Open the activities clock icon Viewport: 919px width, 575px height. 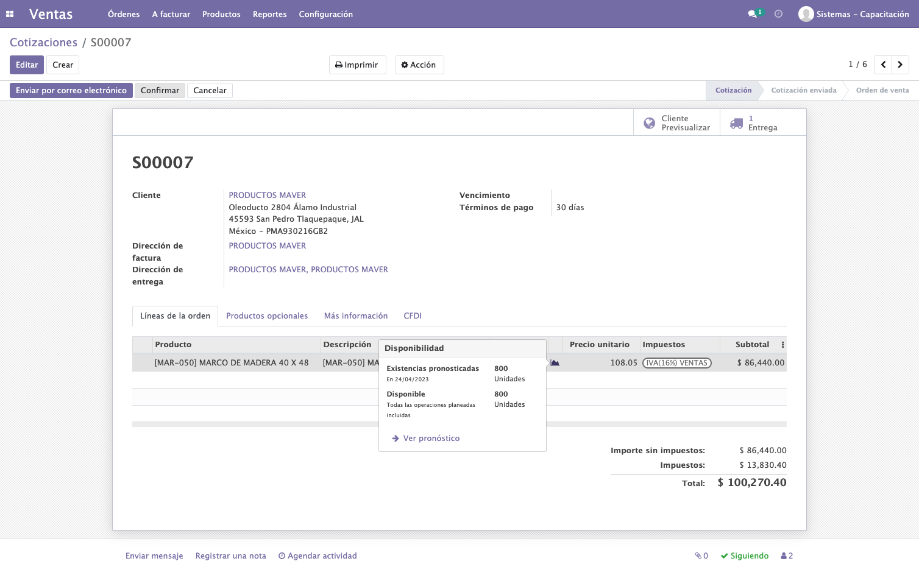778,14
